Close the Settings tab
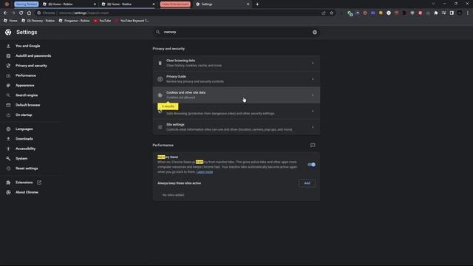 coord(248,4)
